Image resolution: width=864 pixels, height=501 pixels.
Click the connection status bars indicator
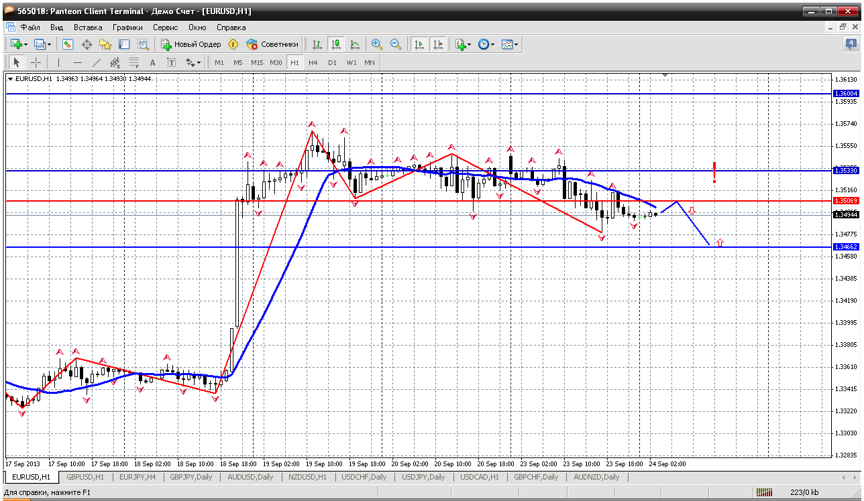click(763, 492)
